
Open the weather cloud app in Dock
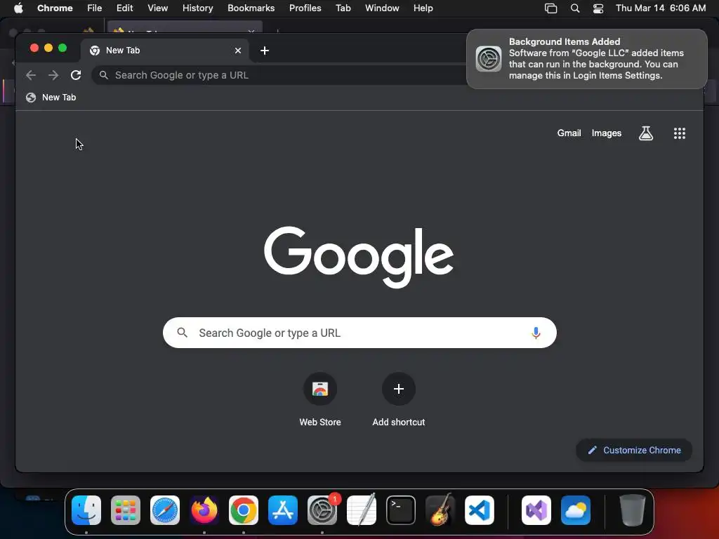[576, 510]
